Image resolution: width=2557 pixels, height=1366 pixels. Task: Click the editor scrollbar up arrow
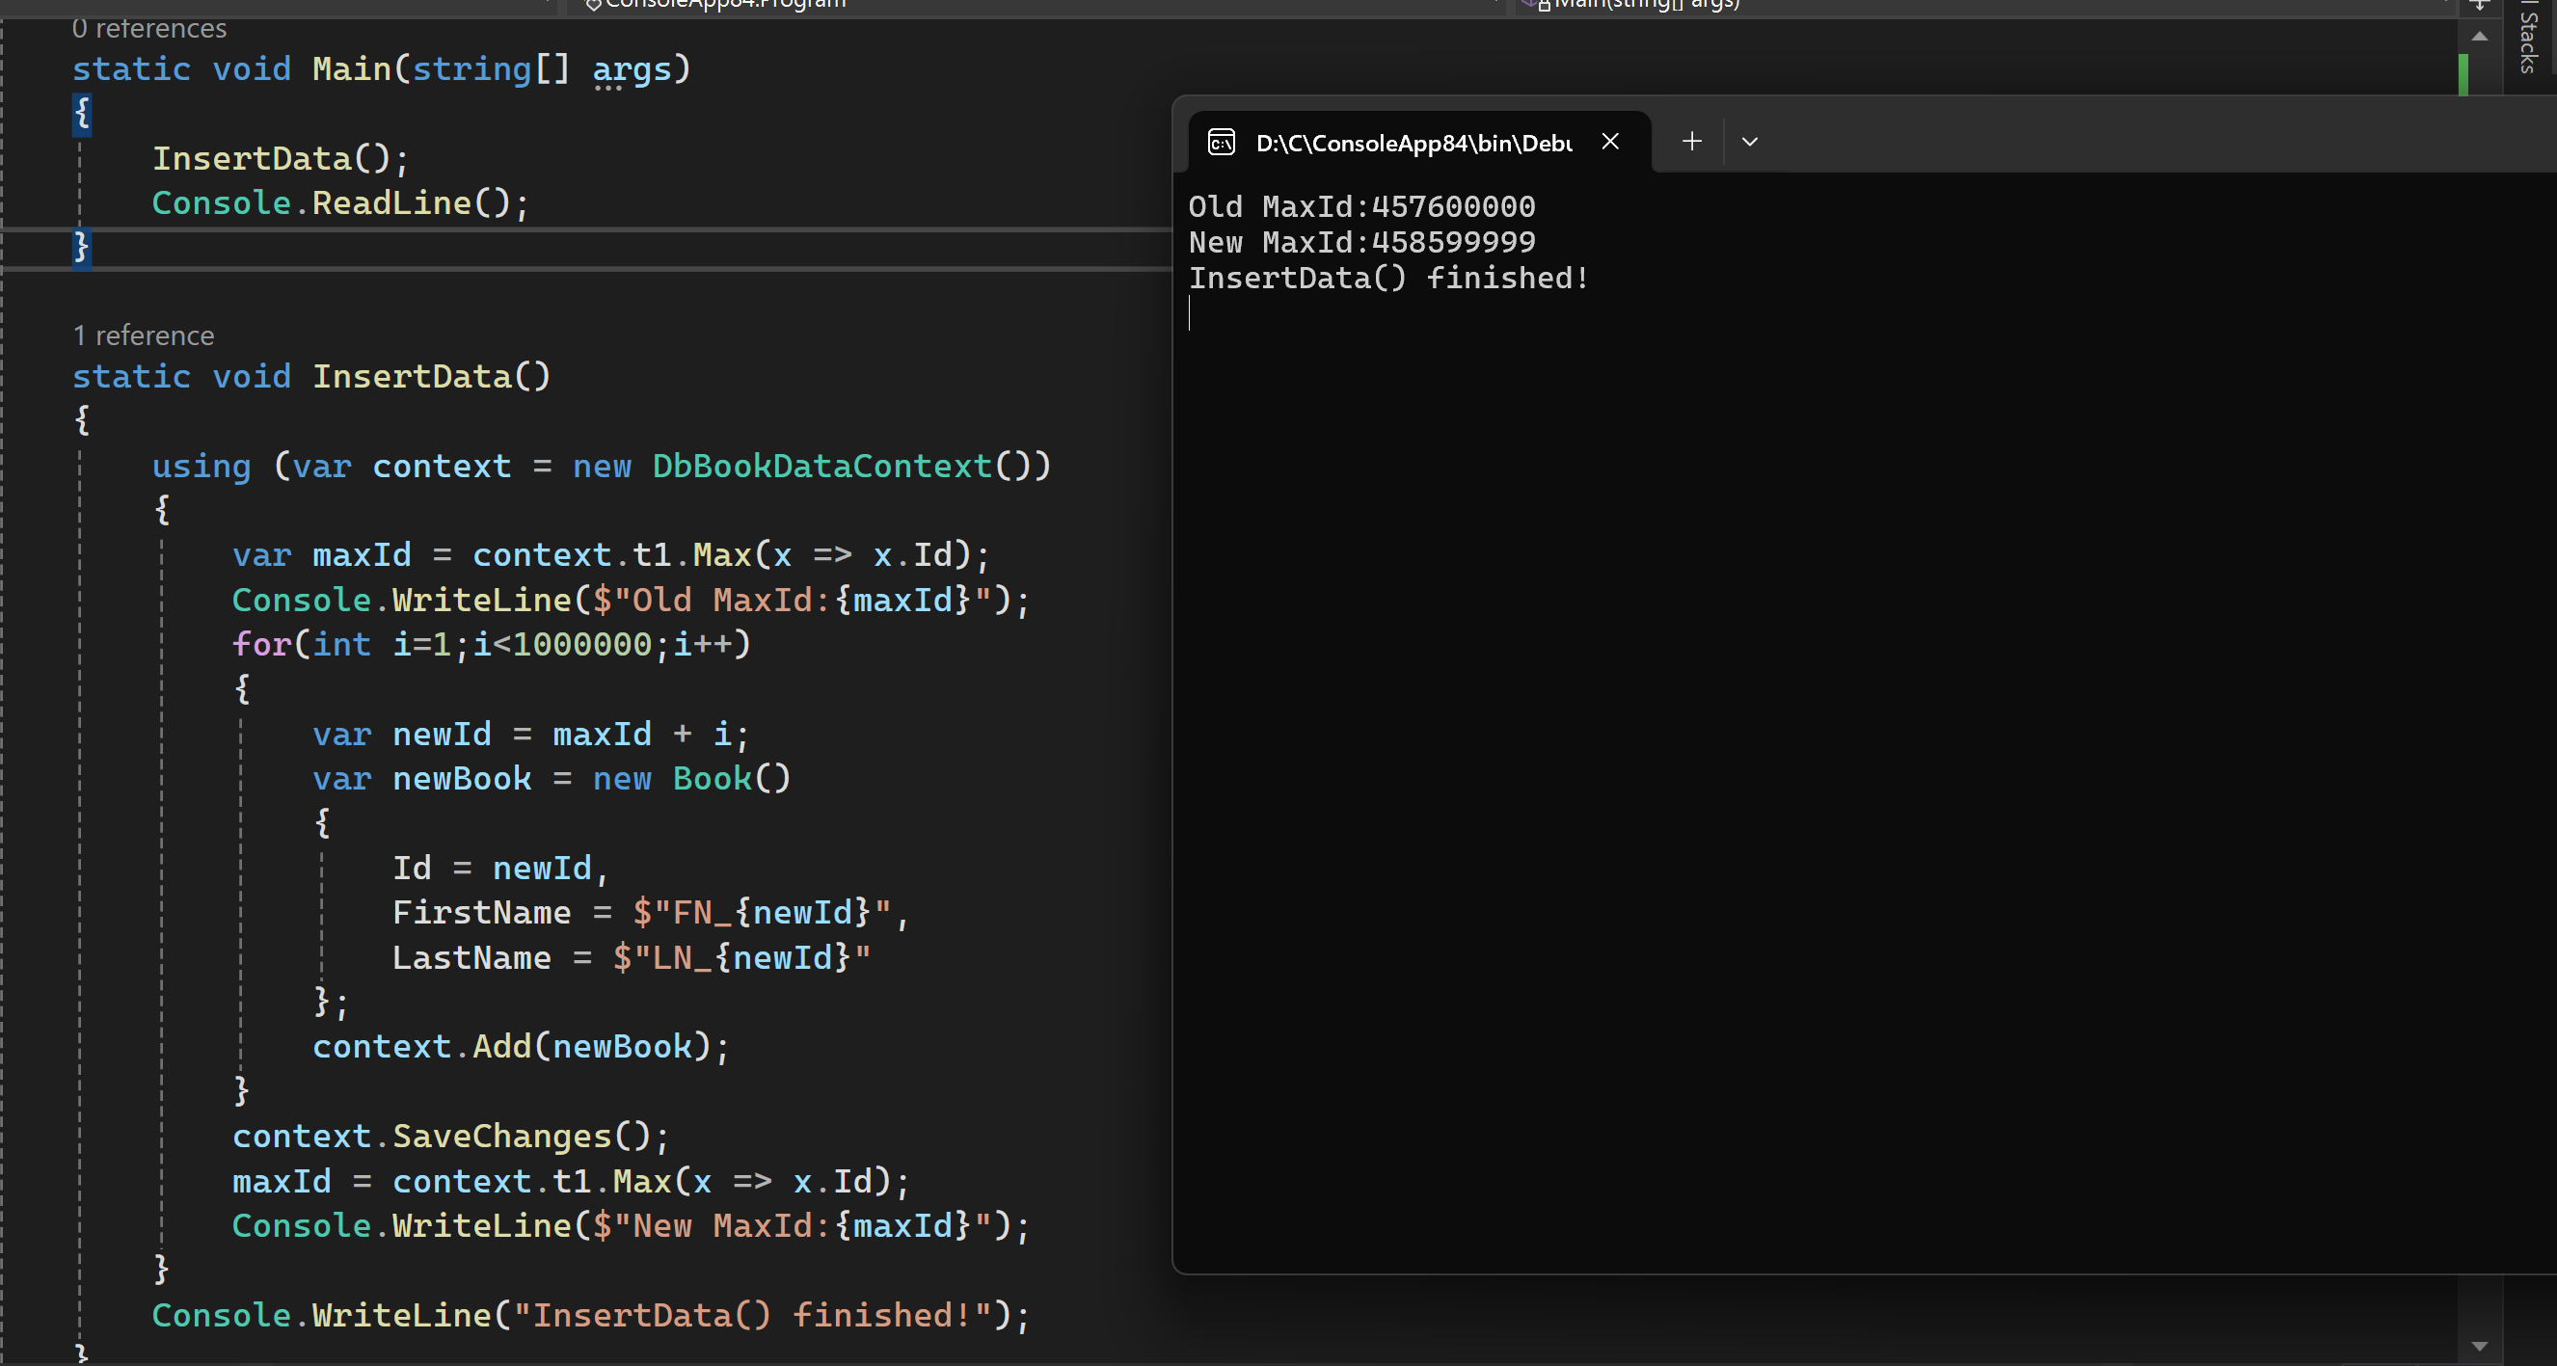(2479, 37)
